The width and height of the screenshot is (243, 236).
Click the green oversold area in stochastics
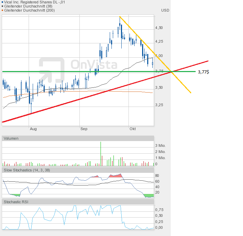tap(149, 196)
